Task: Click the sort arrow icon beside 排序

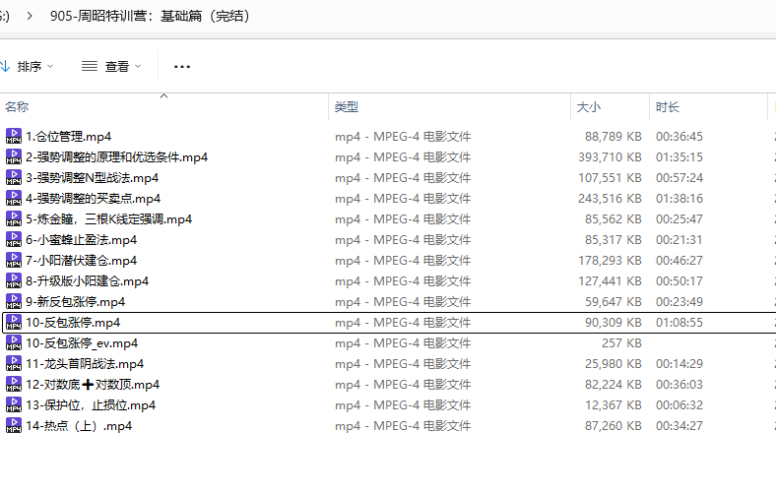Action: 5,66
